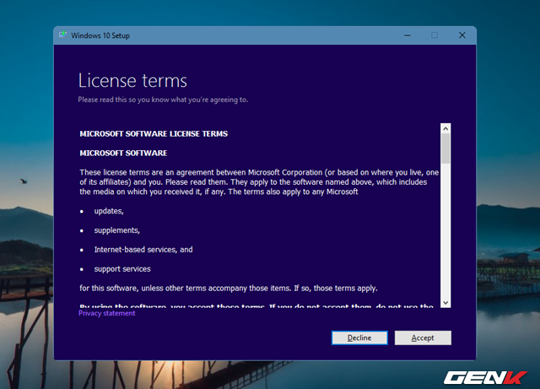Click the "MICROSOFT SOFTWARE" heading line
The image size is (540, 389).
123,153
